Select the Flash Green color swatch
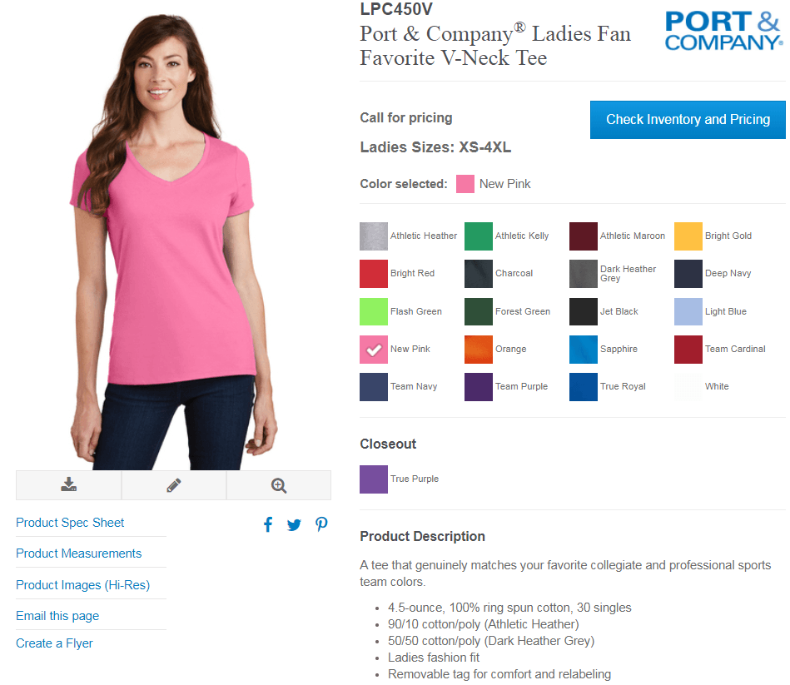790x685 pixels. click(374, 312)
